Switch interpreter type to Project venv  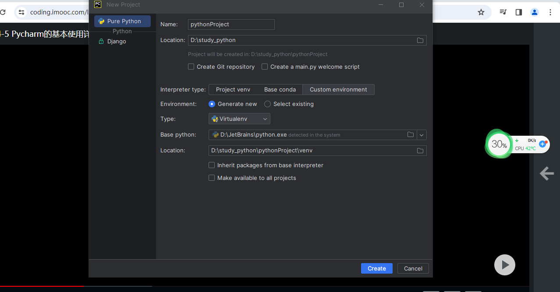tap(233, 89)
